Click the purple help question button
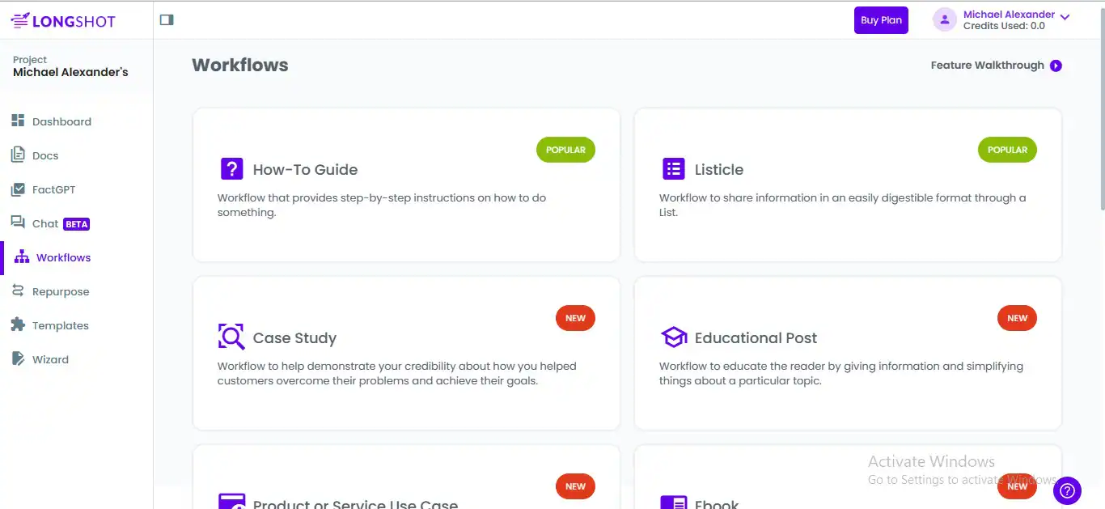1105x509 pixels. pos(1067,490)
